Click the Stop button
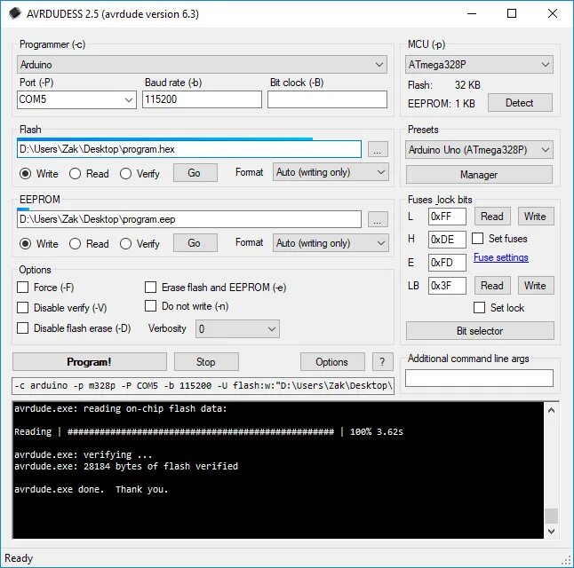This screenshot has width=574, height=568. click(x=206, y=362)
